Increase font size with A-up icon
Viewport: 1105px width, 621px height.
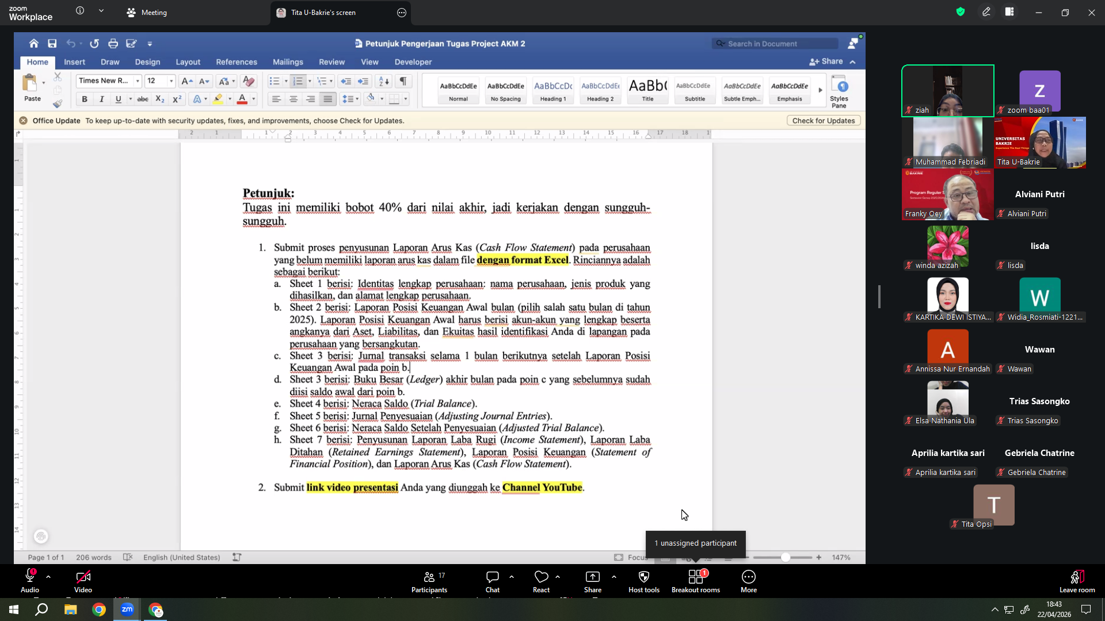[186, 81]
